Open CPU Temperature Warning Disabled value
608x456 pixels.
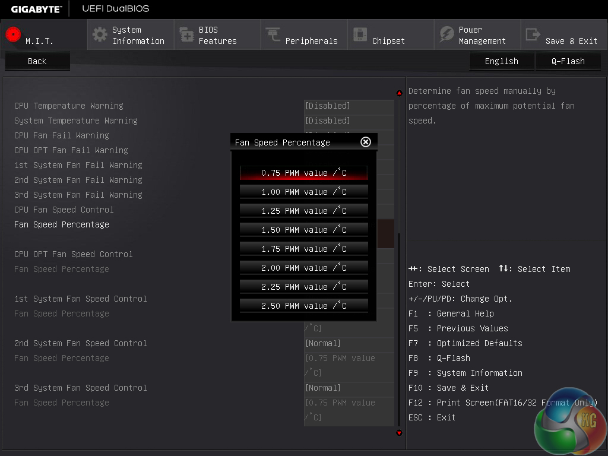348,106
